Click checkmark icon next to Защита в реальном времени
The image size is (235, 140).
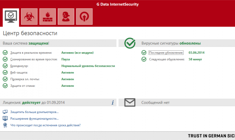point(5,52)
